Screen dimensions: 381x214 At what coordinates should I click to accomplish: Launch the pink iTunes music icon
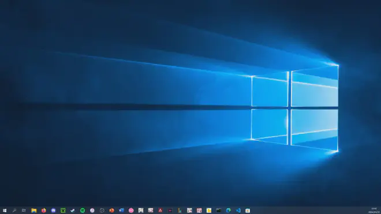tap(92, 211)
